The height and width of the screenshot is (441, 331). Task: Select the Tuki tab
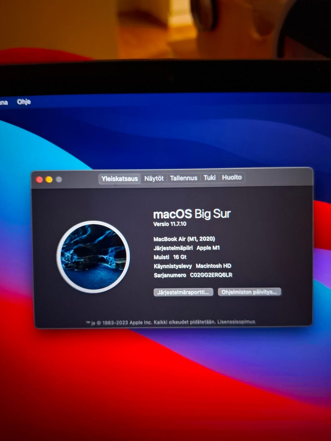click(209, 177)
